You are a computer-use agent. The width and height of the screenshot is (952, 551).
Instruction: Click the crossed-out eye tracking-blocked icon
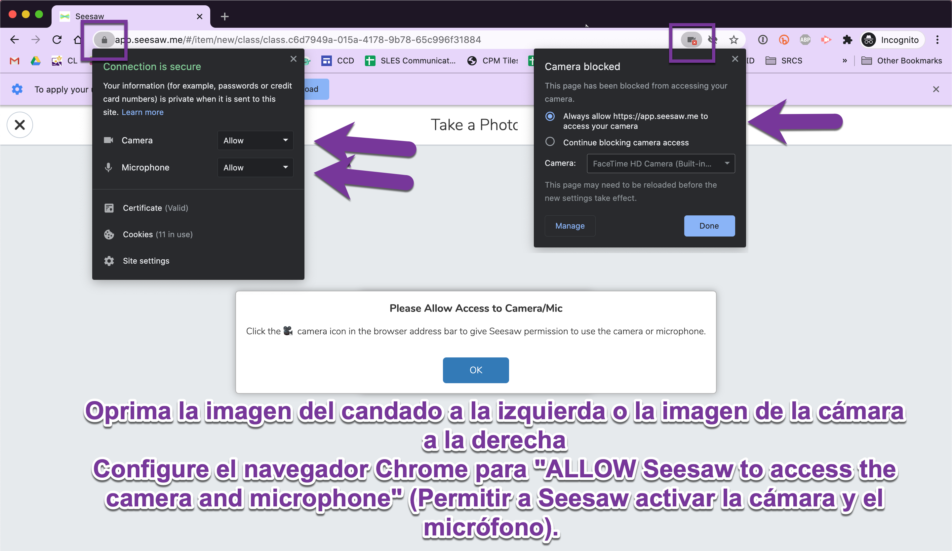coord(712,40)
